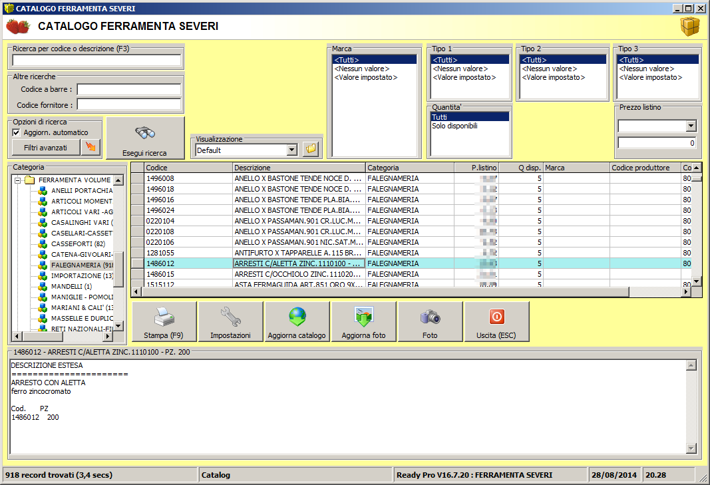This screenshot has width=710, height=485.
Task: Click the category tree horizontal scrollbar thumb
Action: [43, 337]
